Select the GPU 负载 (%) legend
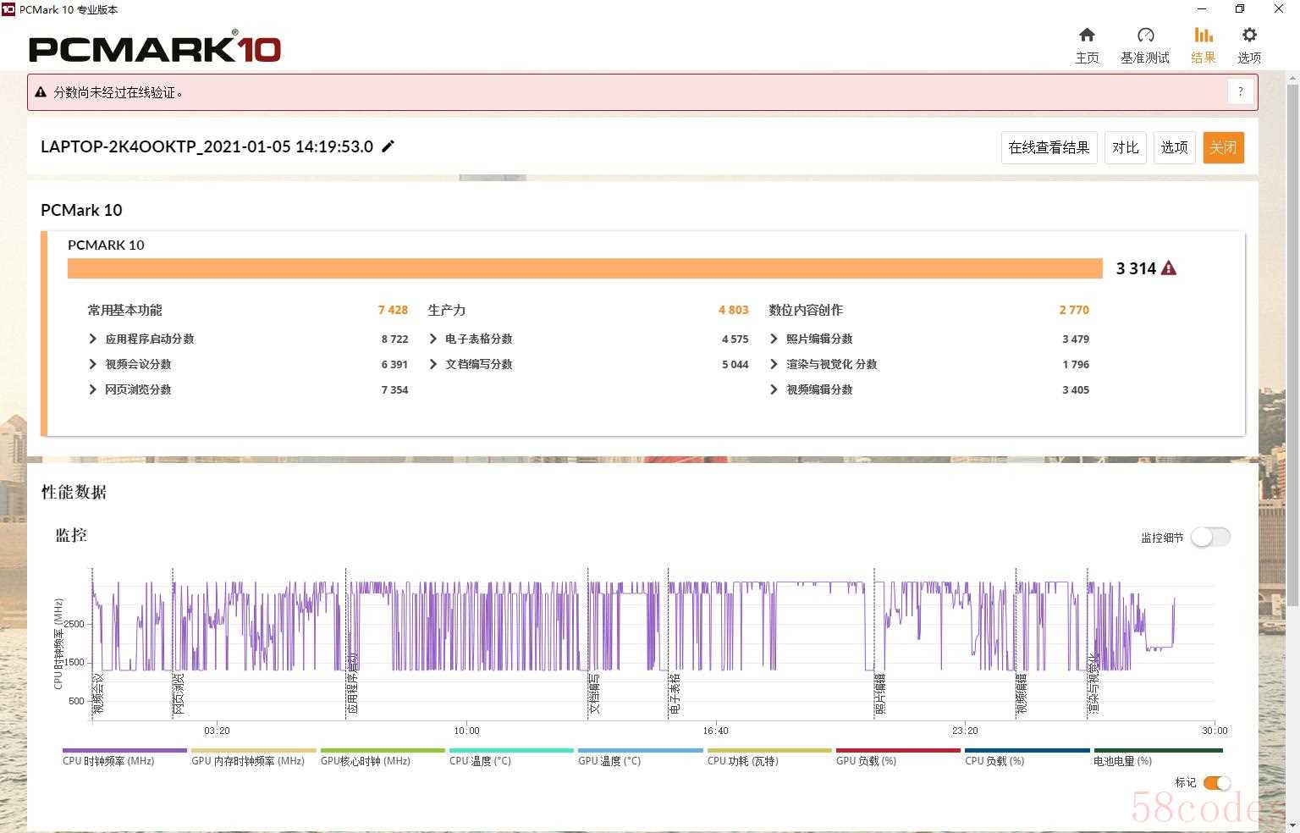The width and height of the screenshot is (1300, 833). click(x=899, y=757)
